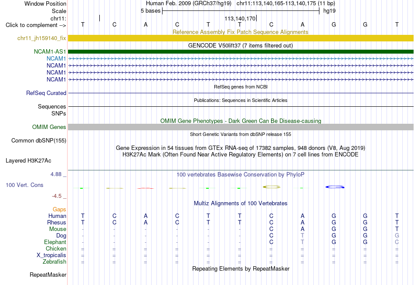Click the 113,140,170 ruler coordinate
The image size is (414, 285).
coord(240,18)
